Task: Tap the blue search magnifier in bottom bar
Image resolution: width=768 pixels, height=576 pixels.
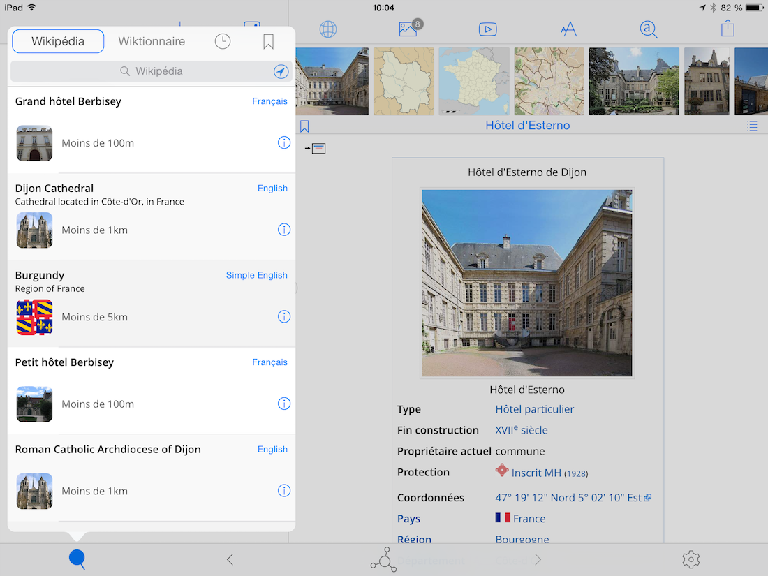Action: click(x=77, y=559)
